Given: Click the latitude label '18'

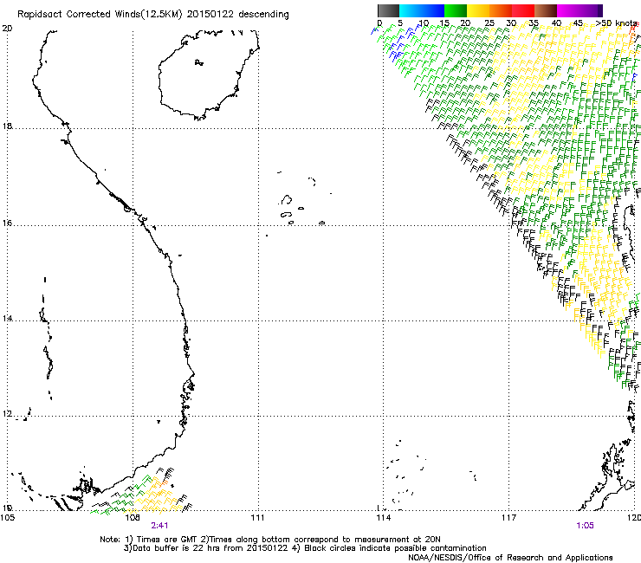Looking at the screenshot, I should pyautogui.click(x=7, y=126).
